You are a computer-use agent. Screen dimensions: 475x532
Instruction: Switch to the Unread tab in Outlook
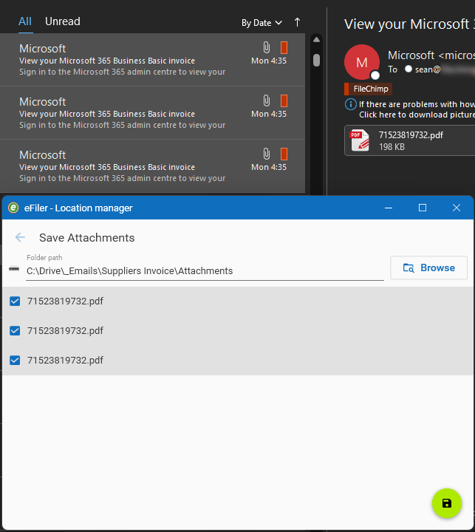(63, 21)
